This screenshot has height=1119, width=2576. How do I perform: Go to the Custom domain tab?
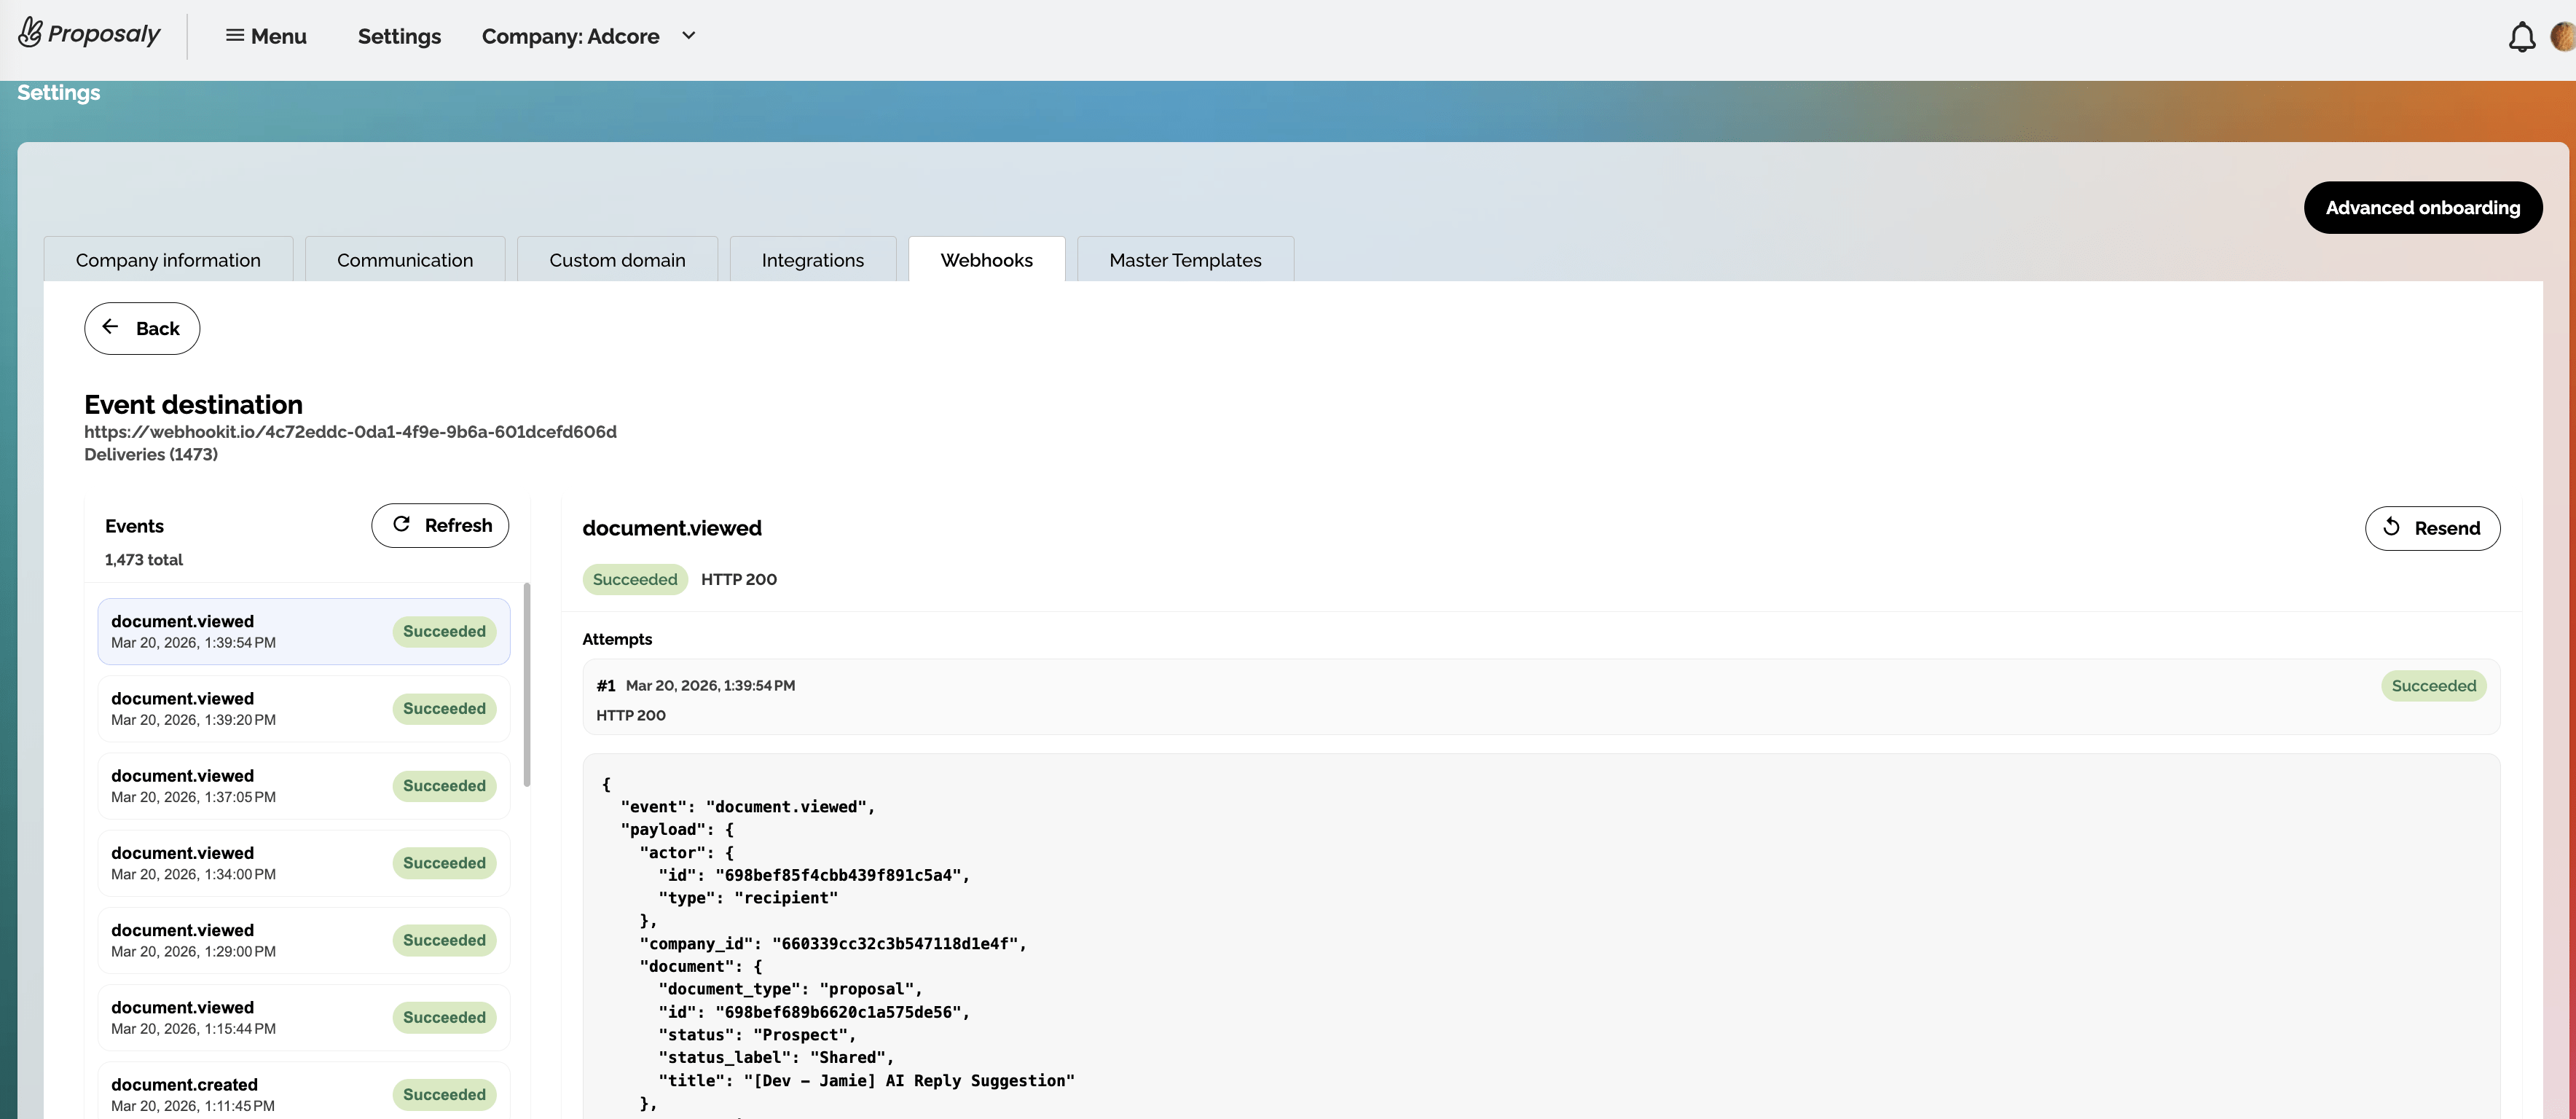(617, 260)
